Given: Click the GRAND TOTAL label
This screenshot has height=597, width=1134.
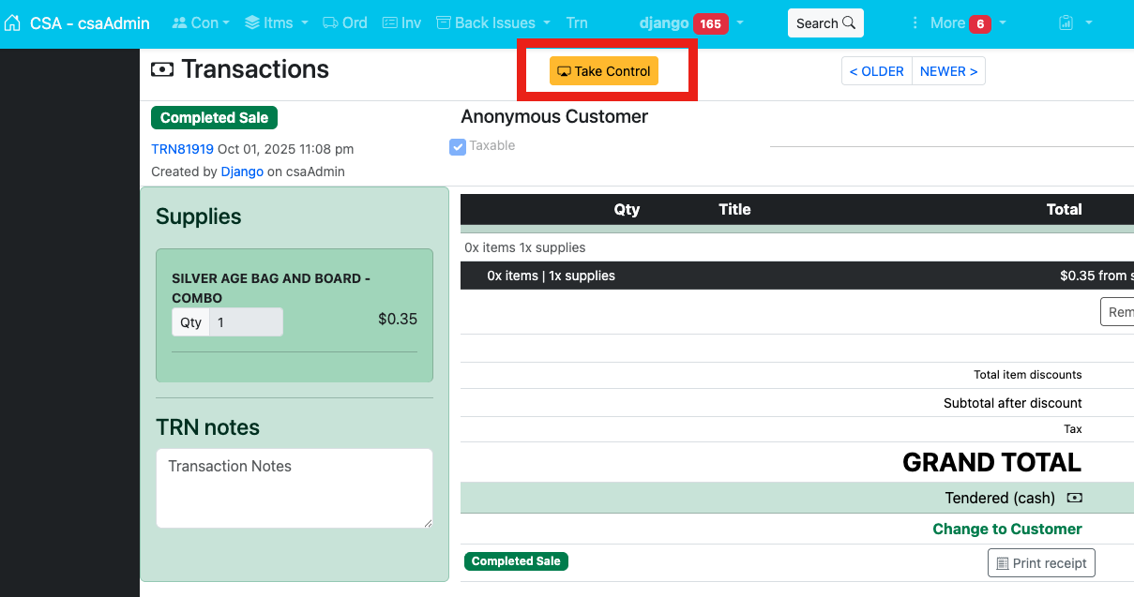Looking at the screenshot, I should 991,462.
